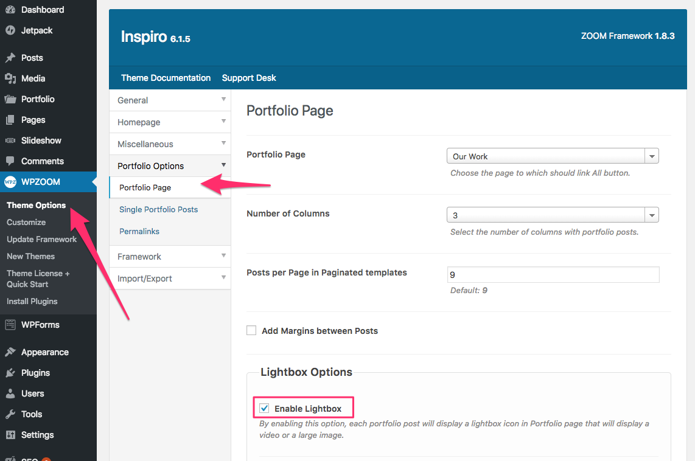
Task: Edit the Posts per Page field
Action: (553, 274)
